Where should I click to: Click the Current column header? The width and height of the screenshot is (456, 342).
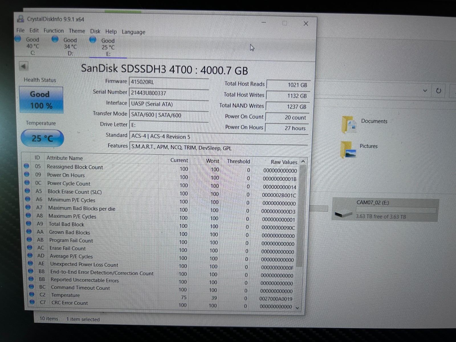pyautogui.click(x=179, y=160)
